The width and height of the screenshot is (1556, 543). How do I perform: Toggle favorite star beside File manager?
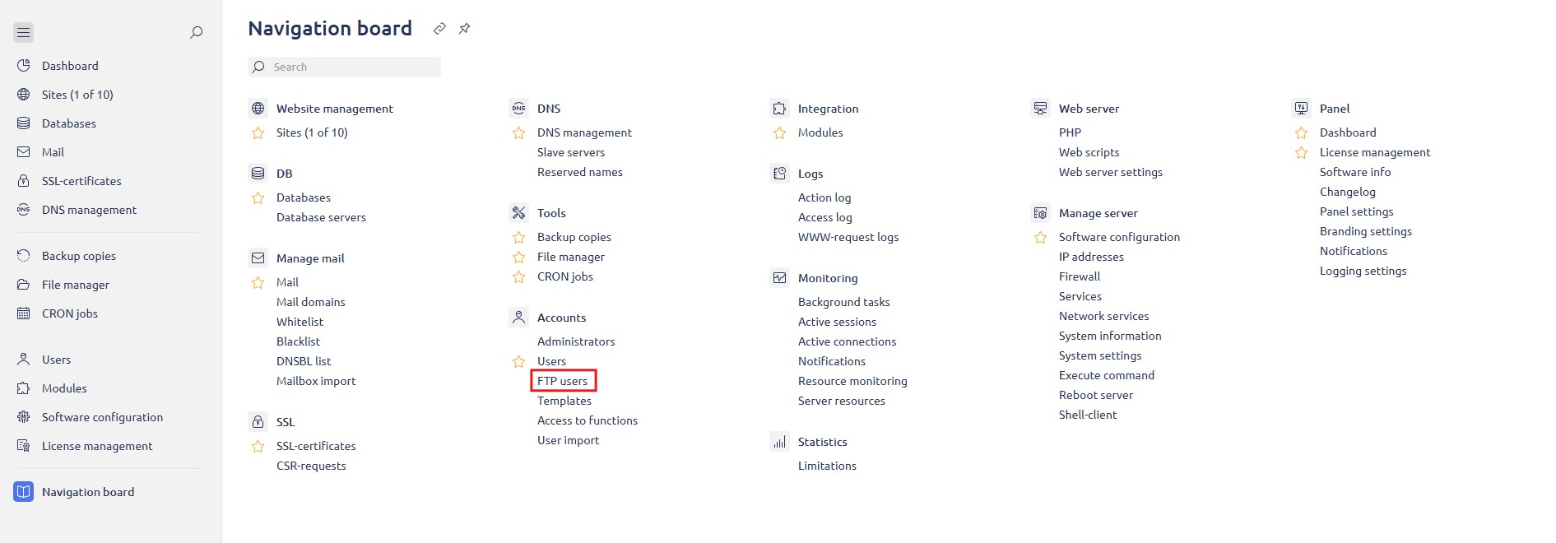tap(518, 257)
